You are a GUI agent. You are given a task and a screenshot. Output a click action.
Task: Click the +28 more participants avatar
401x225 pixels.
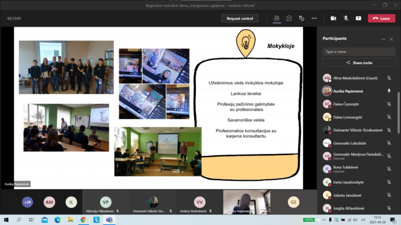pos(28,202)
